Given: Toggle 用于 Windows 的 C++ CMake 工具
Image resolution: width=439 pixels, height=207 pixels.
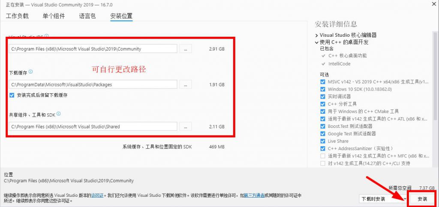Looking at the screenshot, I should click(x=323, y=111).
